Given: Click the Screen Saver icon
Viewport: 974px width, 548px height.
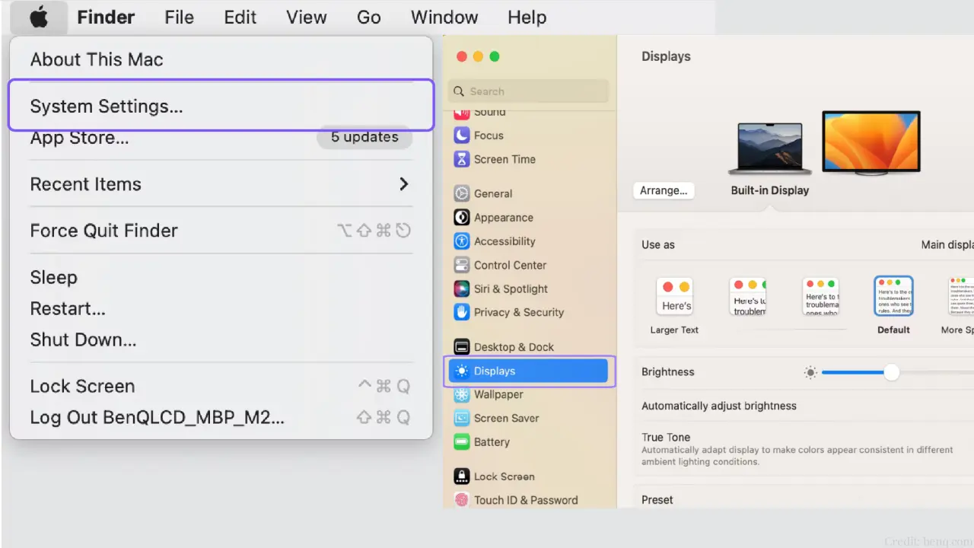Looking at the screenshot, I should pyautogui.click(x=461, y=418).
